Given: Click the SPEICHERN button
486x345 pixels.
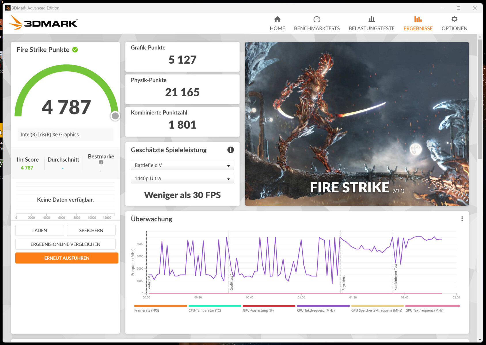Looking at the screenshot, I should tap(91, 231).
